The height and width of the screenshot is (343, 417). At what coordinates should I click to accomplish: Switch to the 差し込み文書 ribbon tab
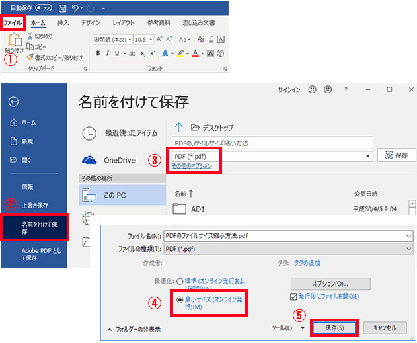click(x=198, y=23)
